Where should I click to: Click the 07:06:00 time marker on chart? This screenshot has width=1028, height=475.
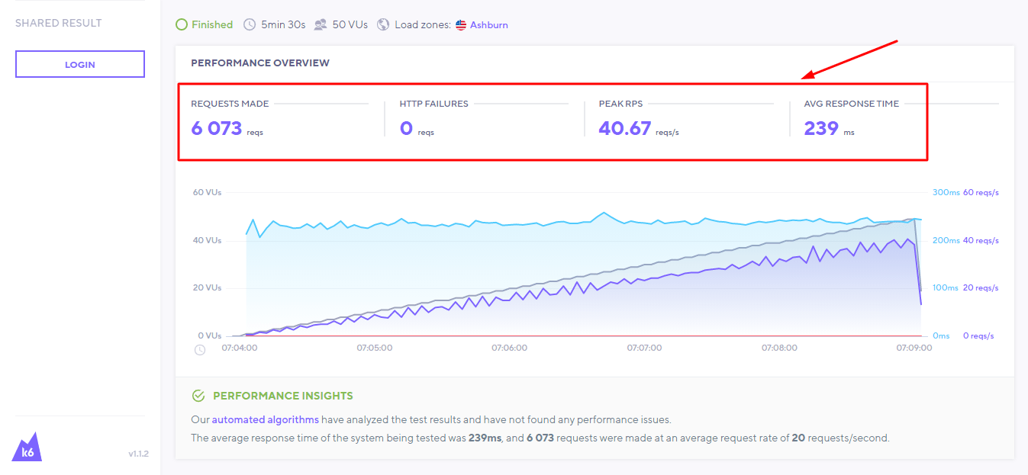pyautogui.click(x=509, y=348)
